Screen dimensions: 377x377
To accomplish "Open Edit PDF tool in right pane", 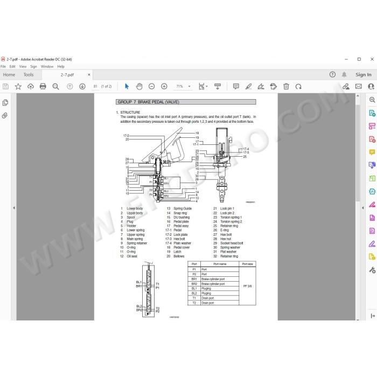I will click(x=372, y=126).
